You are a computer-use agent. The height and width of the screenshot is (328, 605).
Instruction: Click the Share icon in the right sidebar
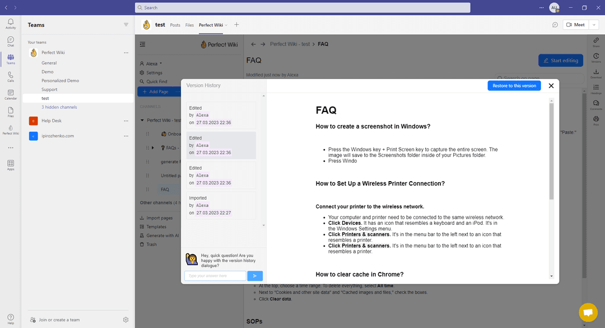tap(595, 41)
